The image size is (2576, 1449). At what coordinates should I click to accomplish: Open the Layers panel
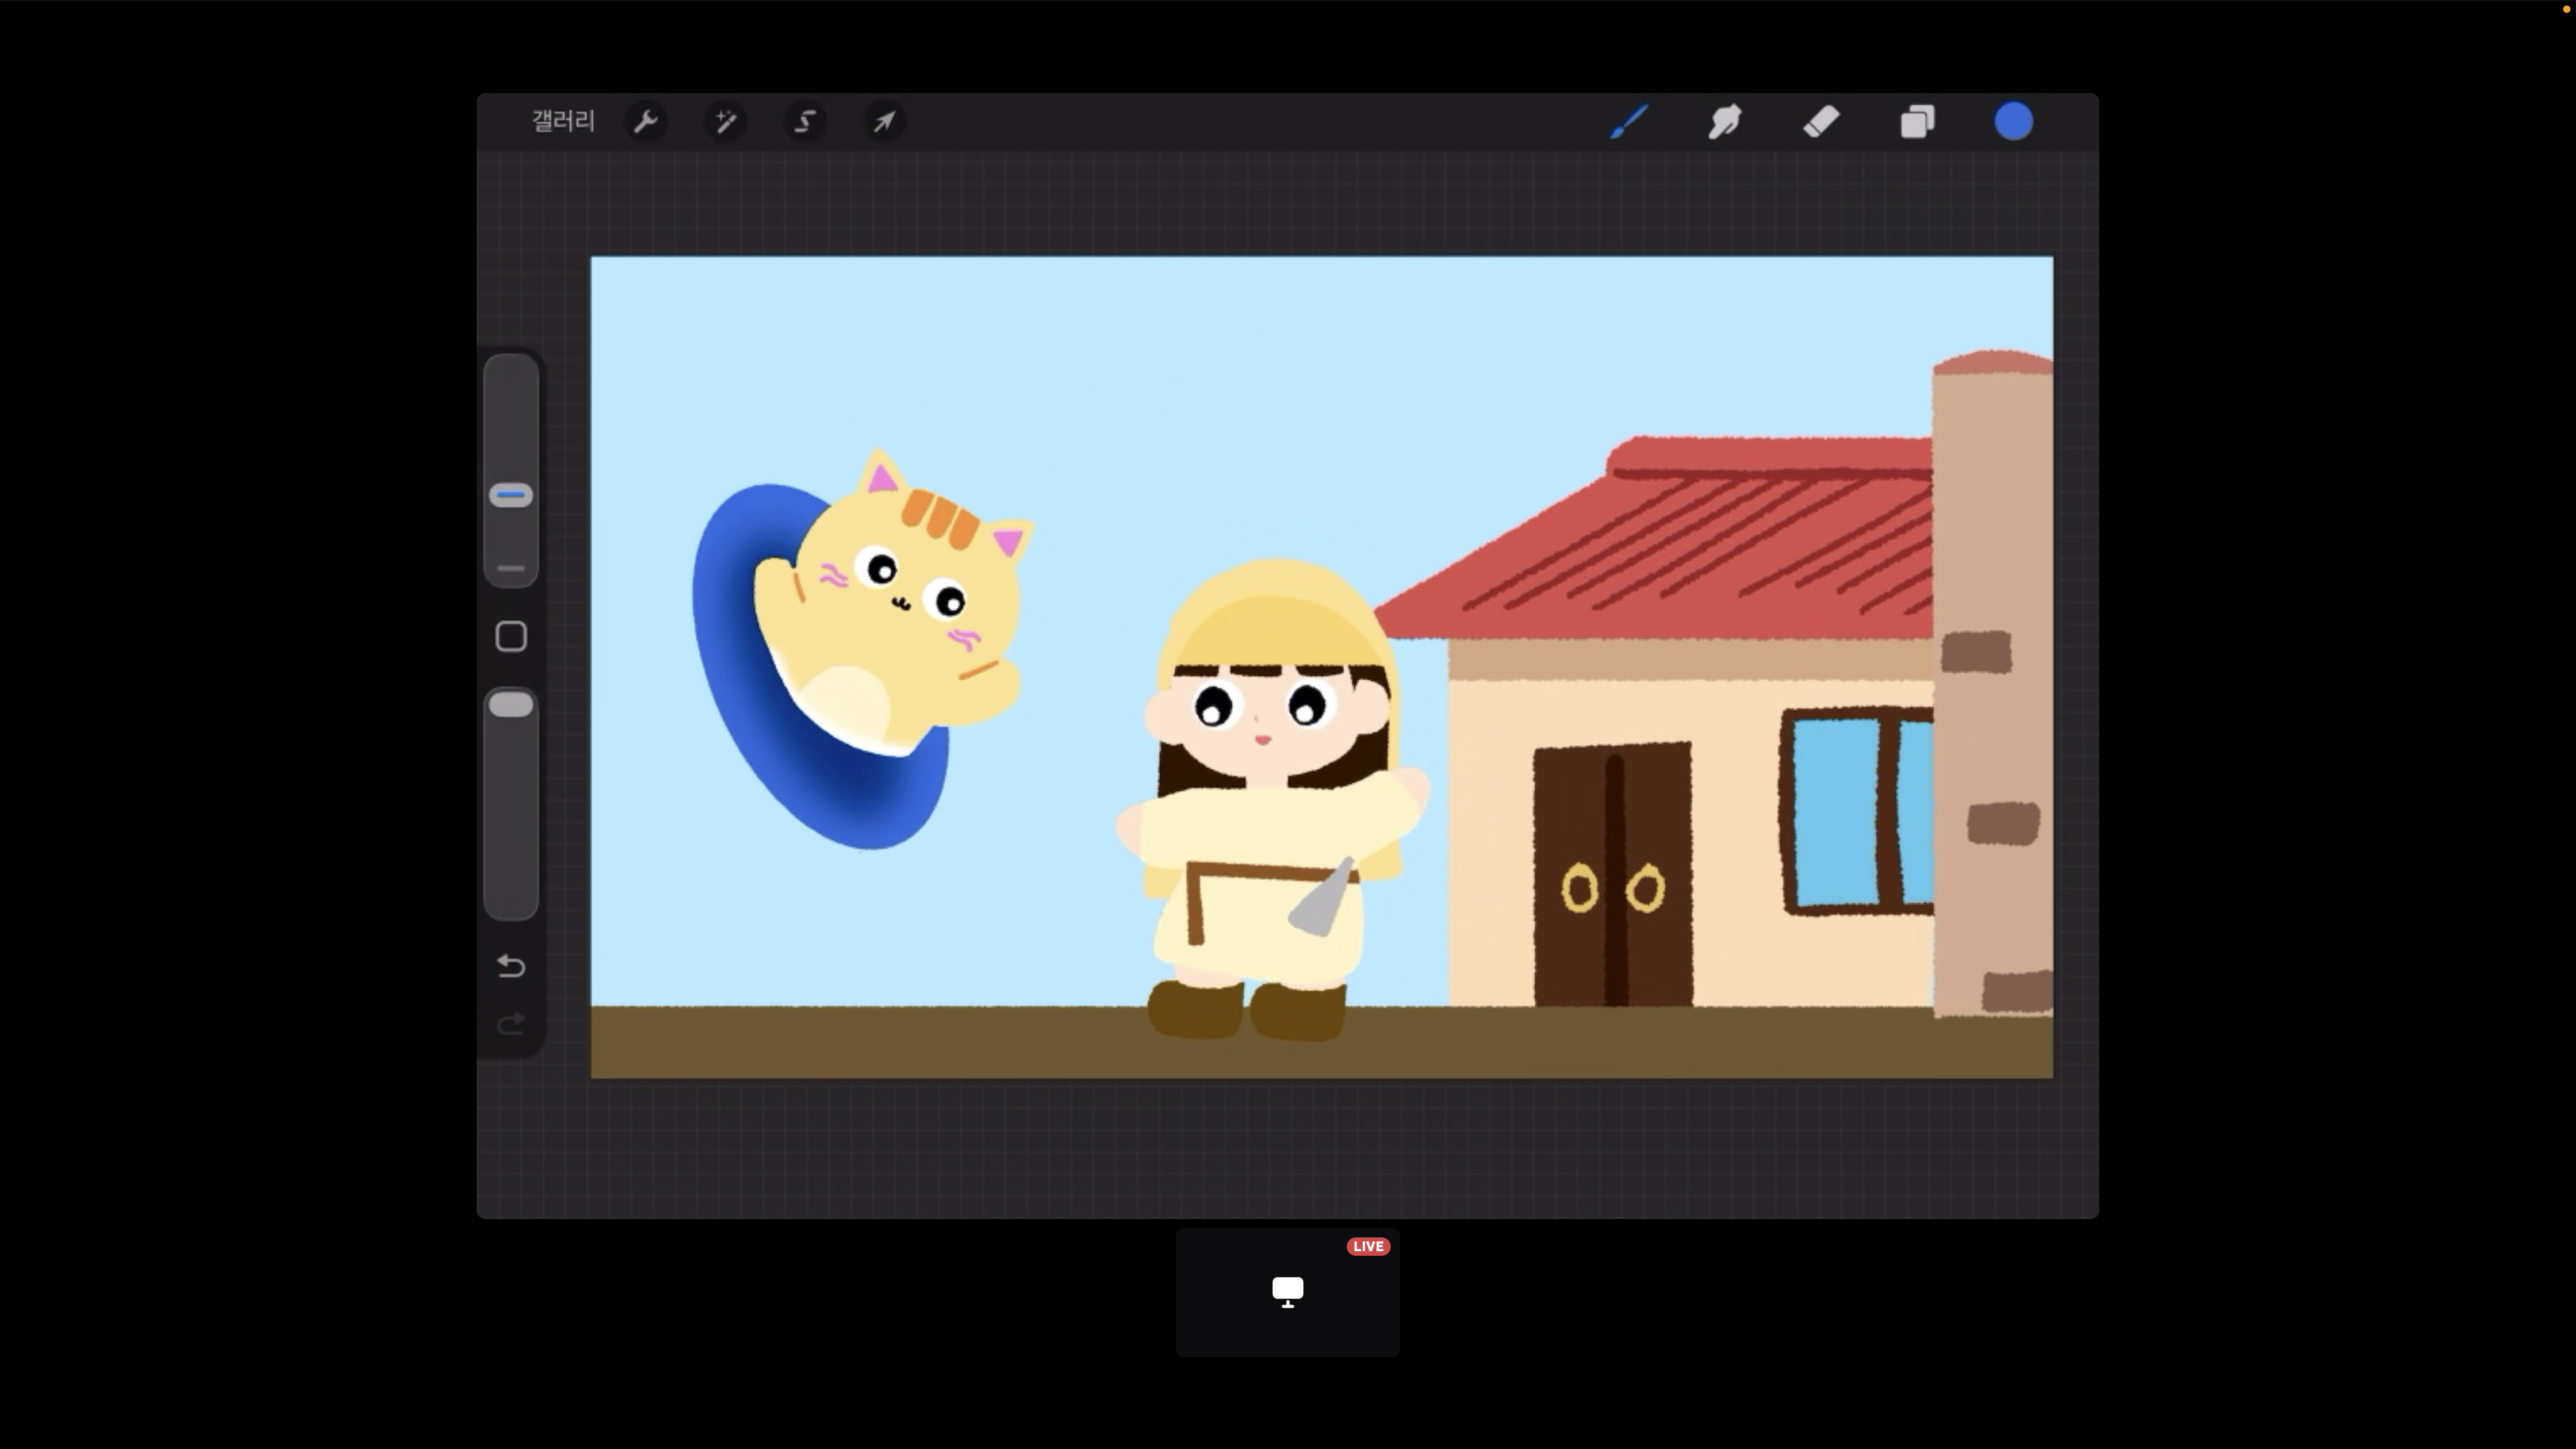[x=1917, y=121]
